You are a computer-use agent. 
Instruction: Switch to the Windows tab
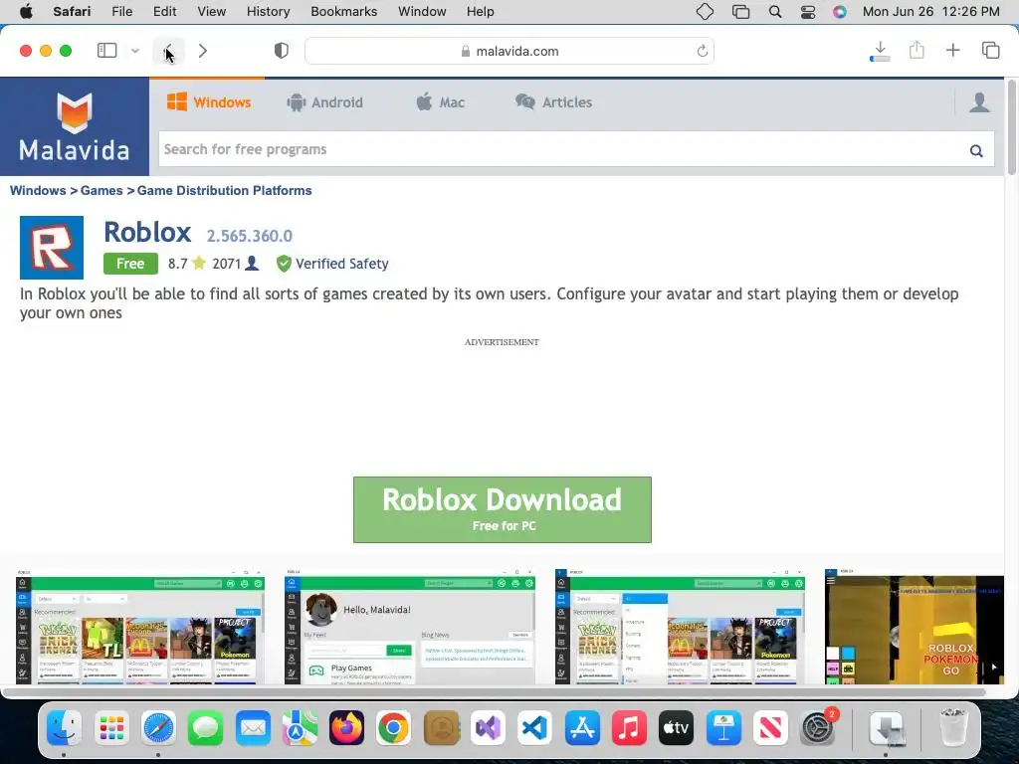(209, 102)
